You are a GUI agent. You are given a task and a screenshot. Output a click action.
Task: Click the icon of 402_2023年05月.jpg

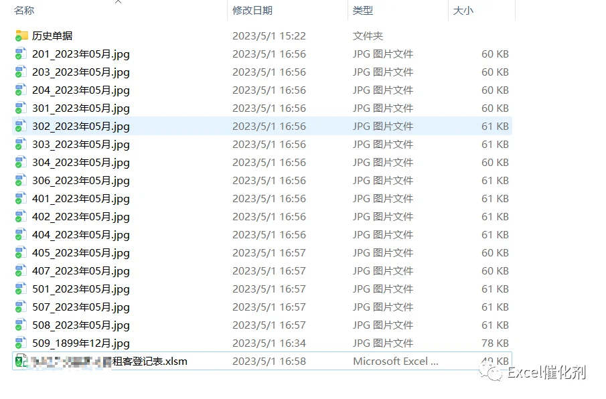[21, 217]
